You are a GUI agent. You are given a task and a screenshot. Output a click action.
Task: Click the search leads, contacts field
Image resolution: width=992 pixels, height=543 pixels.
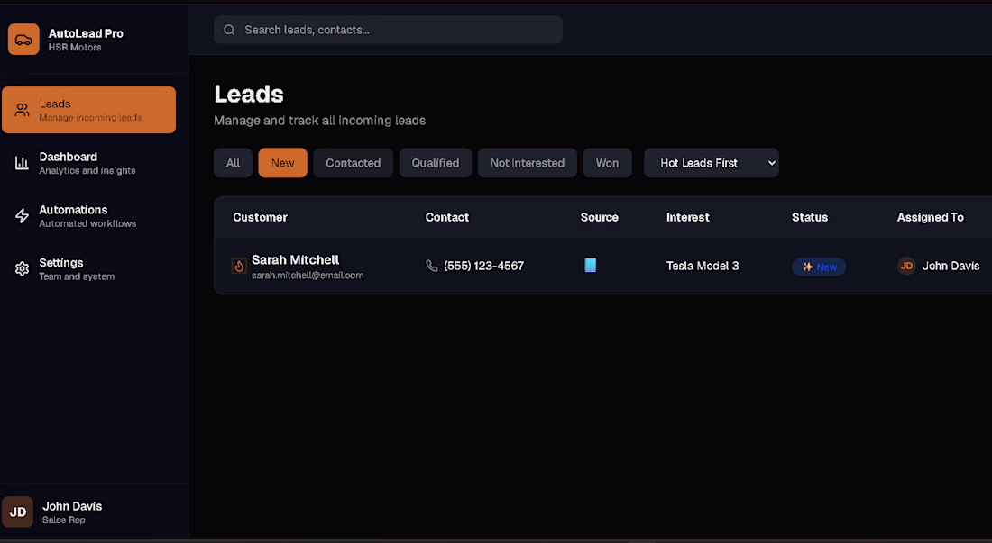(388, 30)
